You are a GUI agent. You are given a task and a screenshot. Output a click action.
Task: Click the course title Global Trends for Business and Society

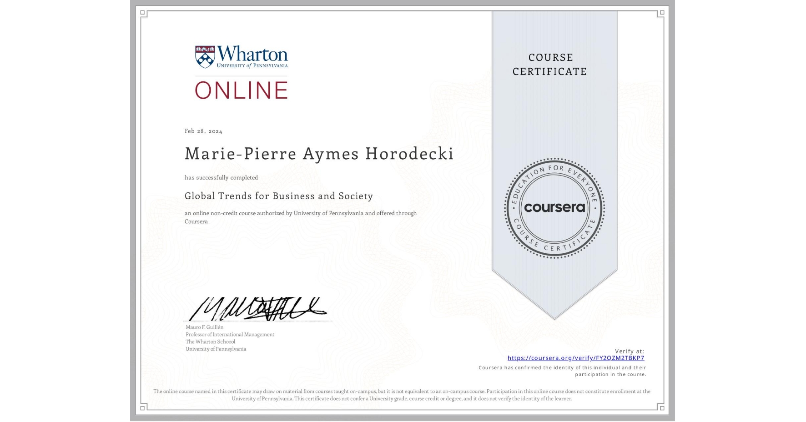coord(279,196)
